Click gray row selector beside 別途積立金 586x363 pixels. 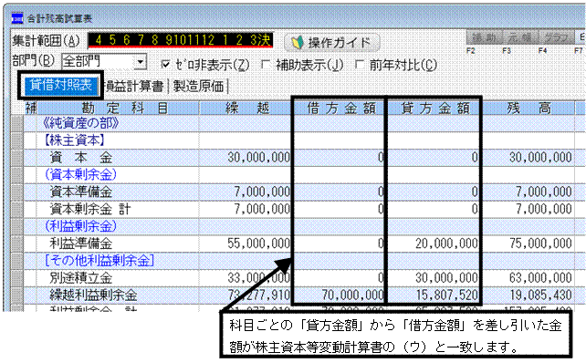tap(17, 278)
